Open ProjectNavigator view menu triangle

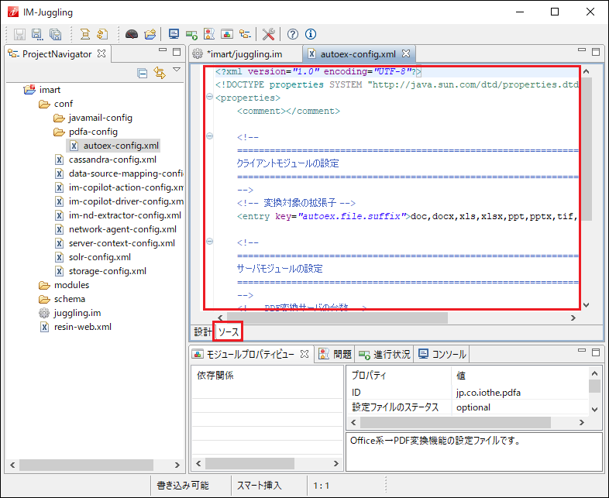177,70
